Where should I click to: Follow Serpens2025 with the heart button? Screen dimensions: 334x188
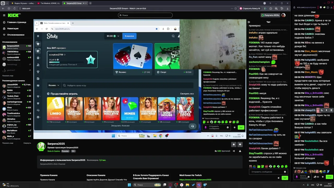[x=240, y=144]
